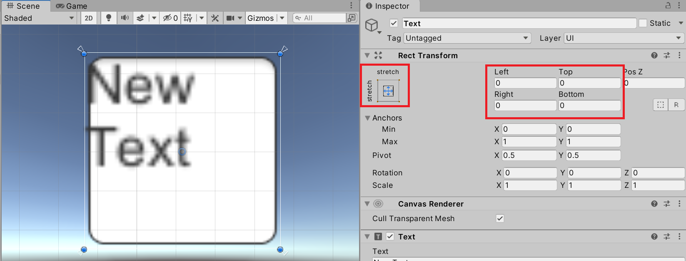This screenshot has height=261, width=686.
Task: Open Canvas Renderer preset settings icon
Action: coord(667,204)
